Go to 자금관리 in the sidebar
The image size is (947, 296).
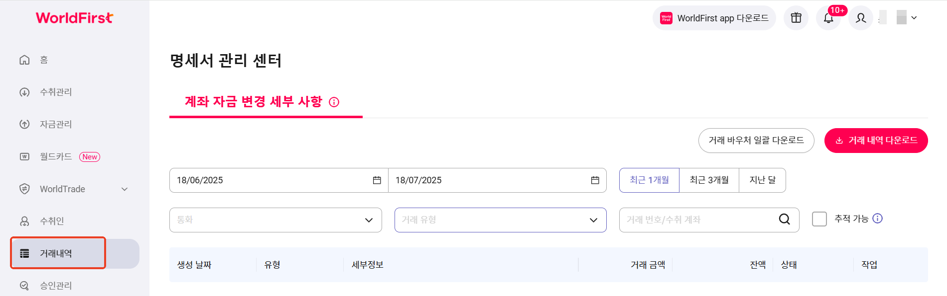56,125
